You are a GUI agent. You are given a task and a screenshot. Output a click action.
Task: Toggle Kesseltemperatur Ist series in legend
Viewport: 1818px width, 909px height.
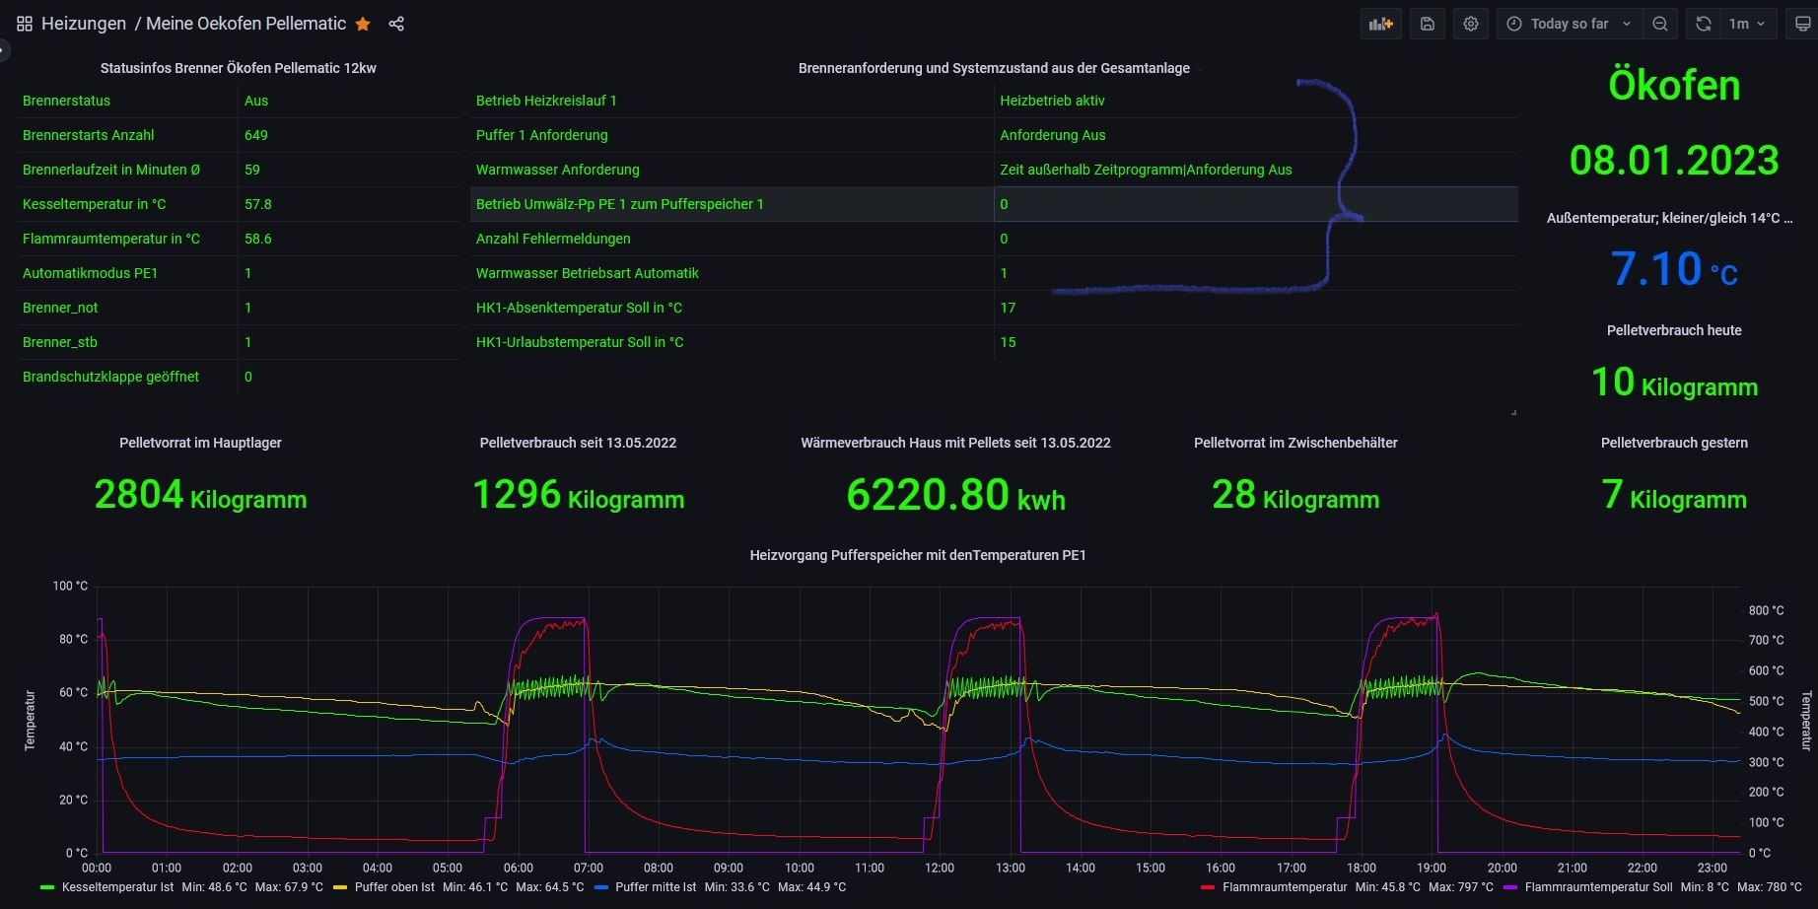tap(117, 887)
